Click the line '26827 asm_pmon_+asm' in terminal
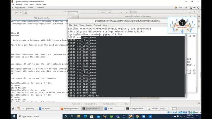The width and height of the screenshot is (212, 119). (x=82, y=37)
